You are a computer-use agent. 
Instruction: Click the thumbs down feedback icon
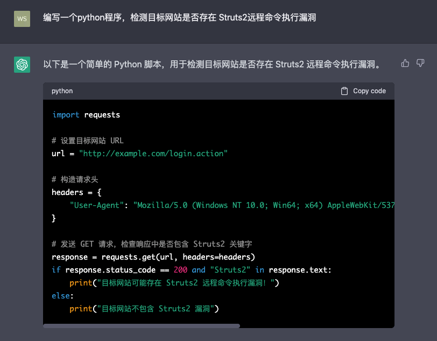(x=420, y=64)
